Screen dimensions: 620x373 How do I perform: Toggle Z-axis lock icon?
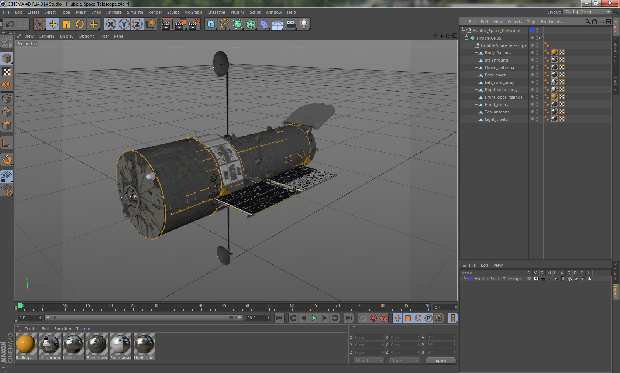(x=137, y=24)
